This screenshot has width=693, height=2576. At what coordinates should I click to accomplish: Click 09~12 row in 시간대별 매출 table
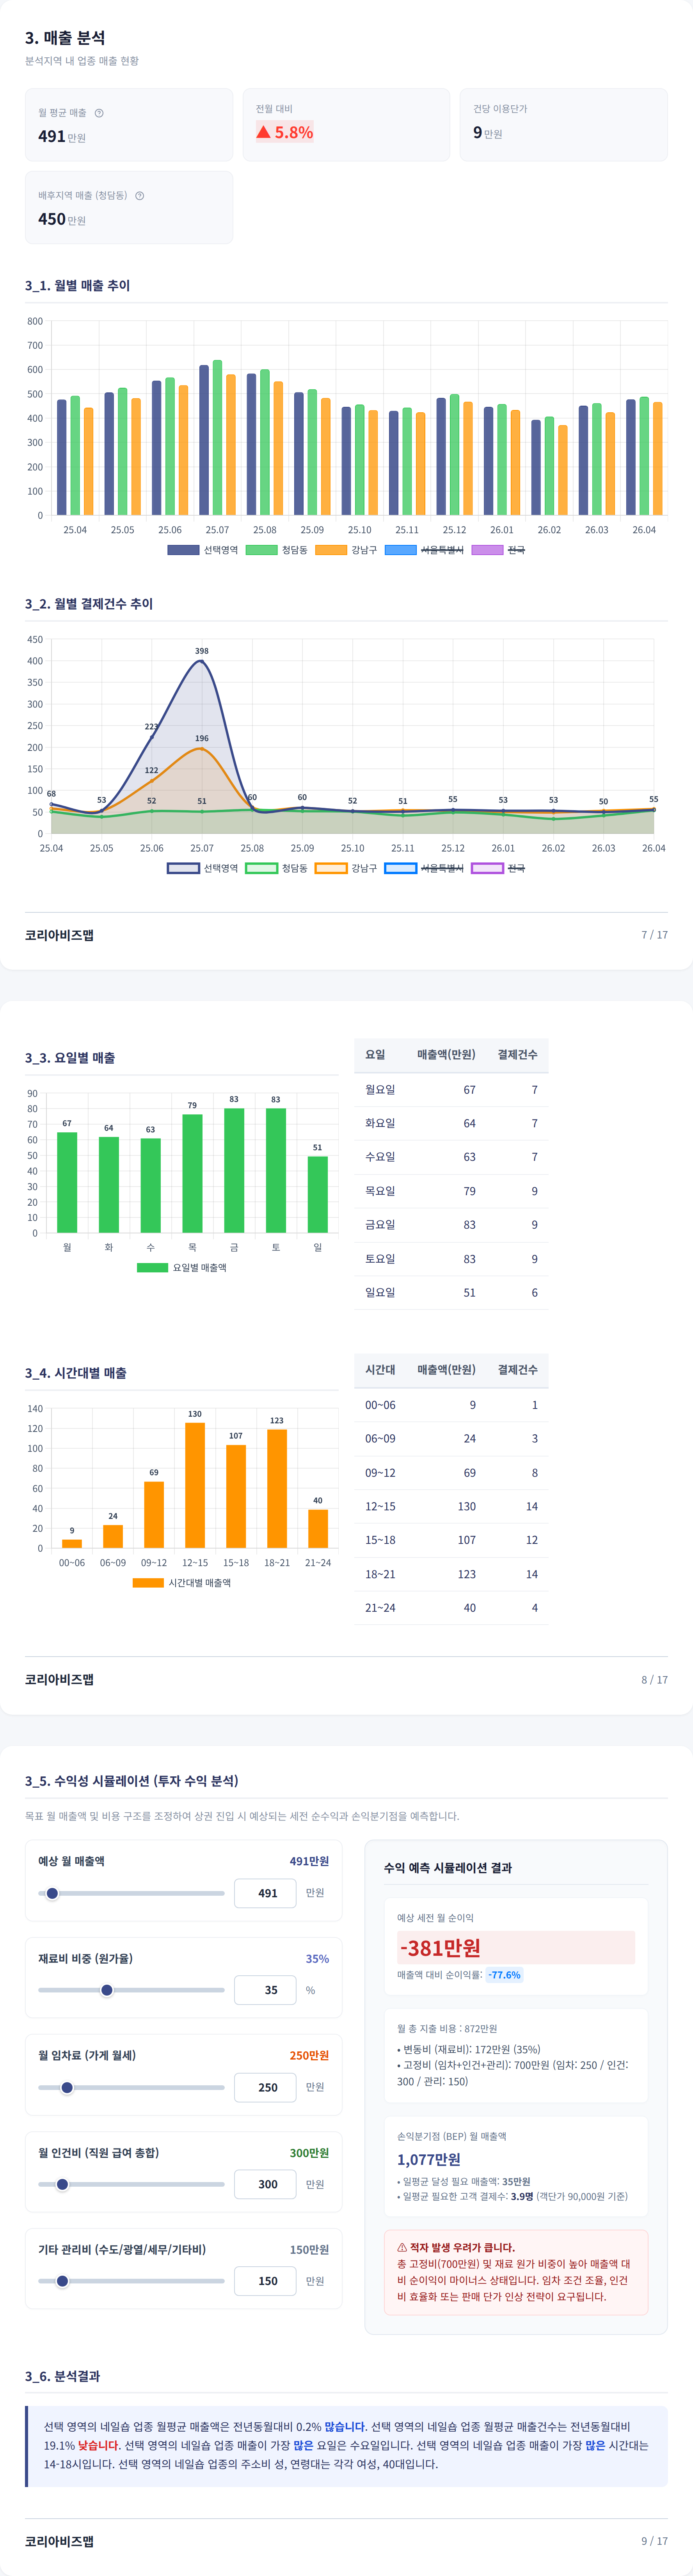coord(451,1473)
